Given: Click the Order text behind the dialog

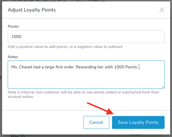Looking at the screenshot, I should (x=135, y=135).
